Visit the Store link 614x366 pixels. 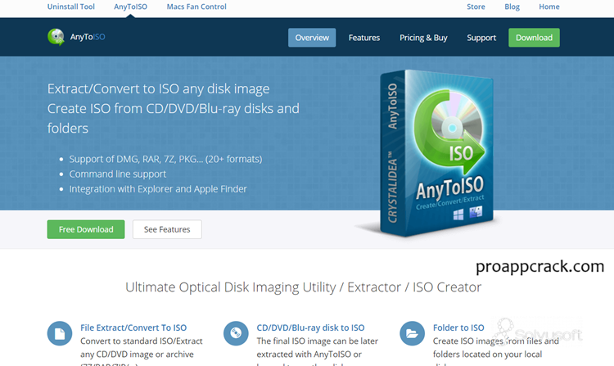[x=476, y=7]
